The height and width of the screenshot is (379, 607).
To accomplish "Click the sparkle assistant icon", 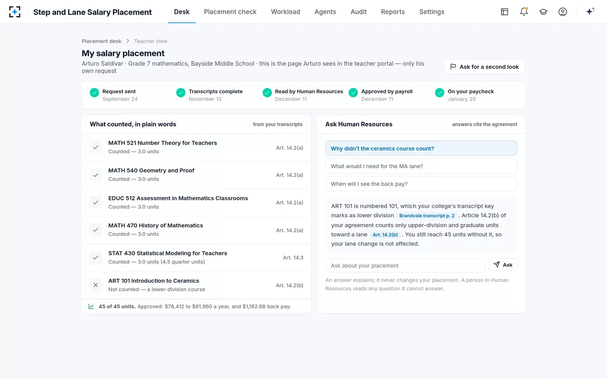I will (590, 11).
